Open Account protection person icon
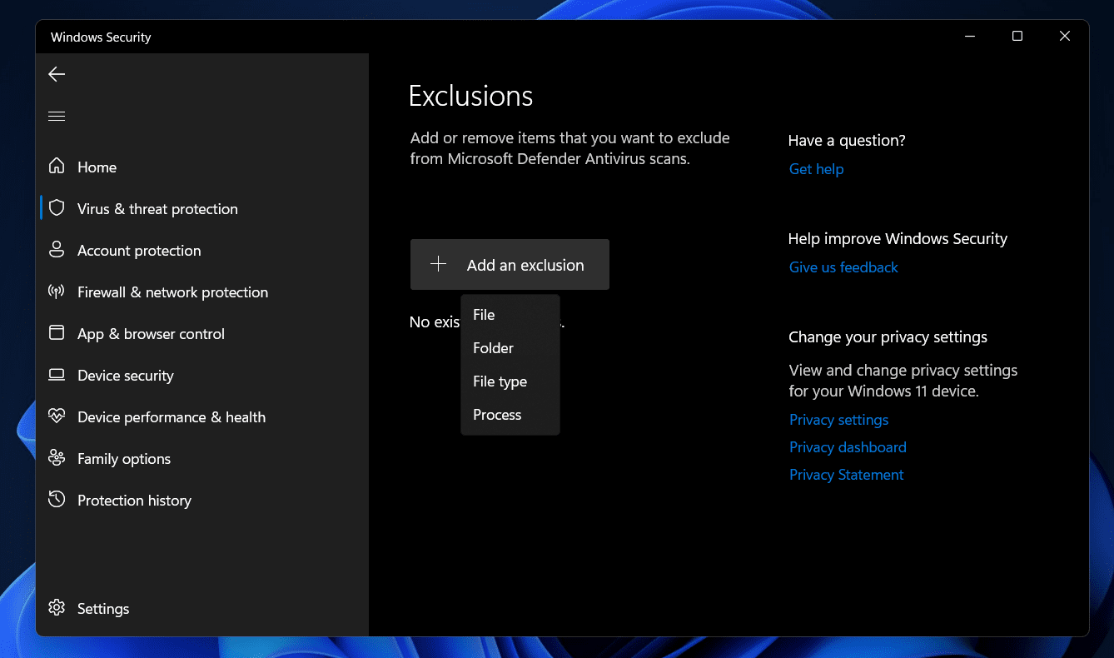The width and height of the screenshot is (1114, 658). pyautogui.click(x=57, y=250)
